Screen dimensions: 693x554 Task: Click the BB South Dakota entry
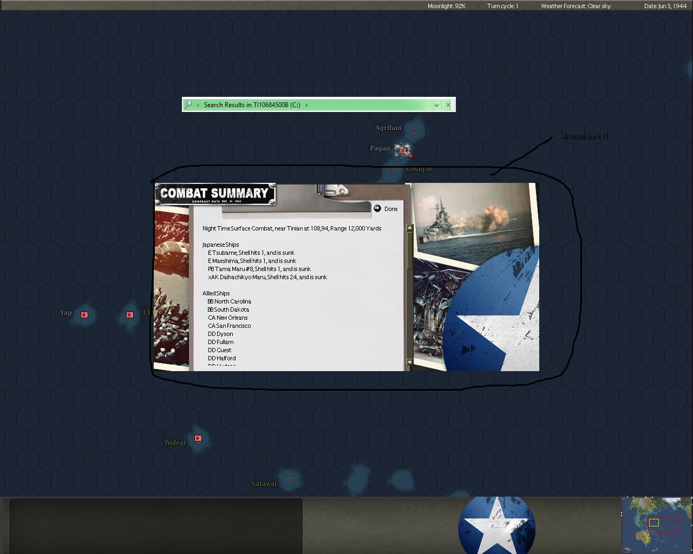pos(228,309)
